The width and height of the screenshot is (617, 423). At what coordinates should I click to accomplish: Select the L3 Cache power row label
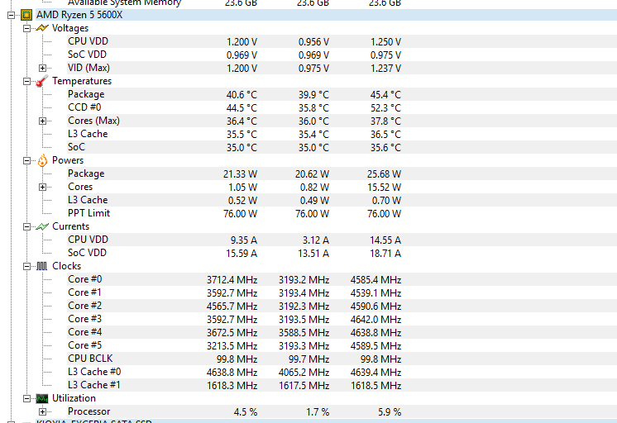pyautogui.click(x=88, y=200)
